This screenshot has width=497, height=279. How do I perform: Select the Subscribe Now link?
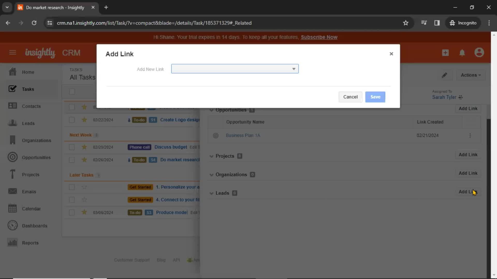pyautogui.click(x=319, y=37)
